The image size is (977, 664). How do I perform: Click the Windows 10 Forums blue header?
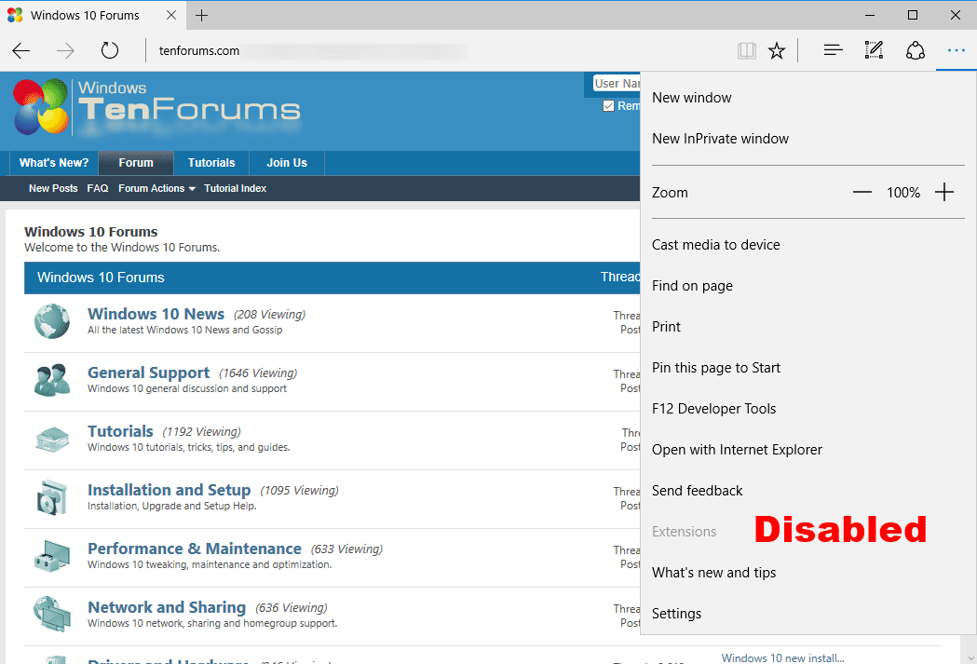coord(332,278)
